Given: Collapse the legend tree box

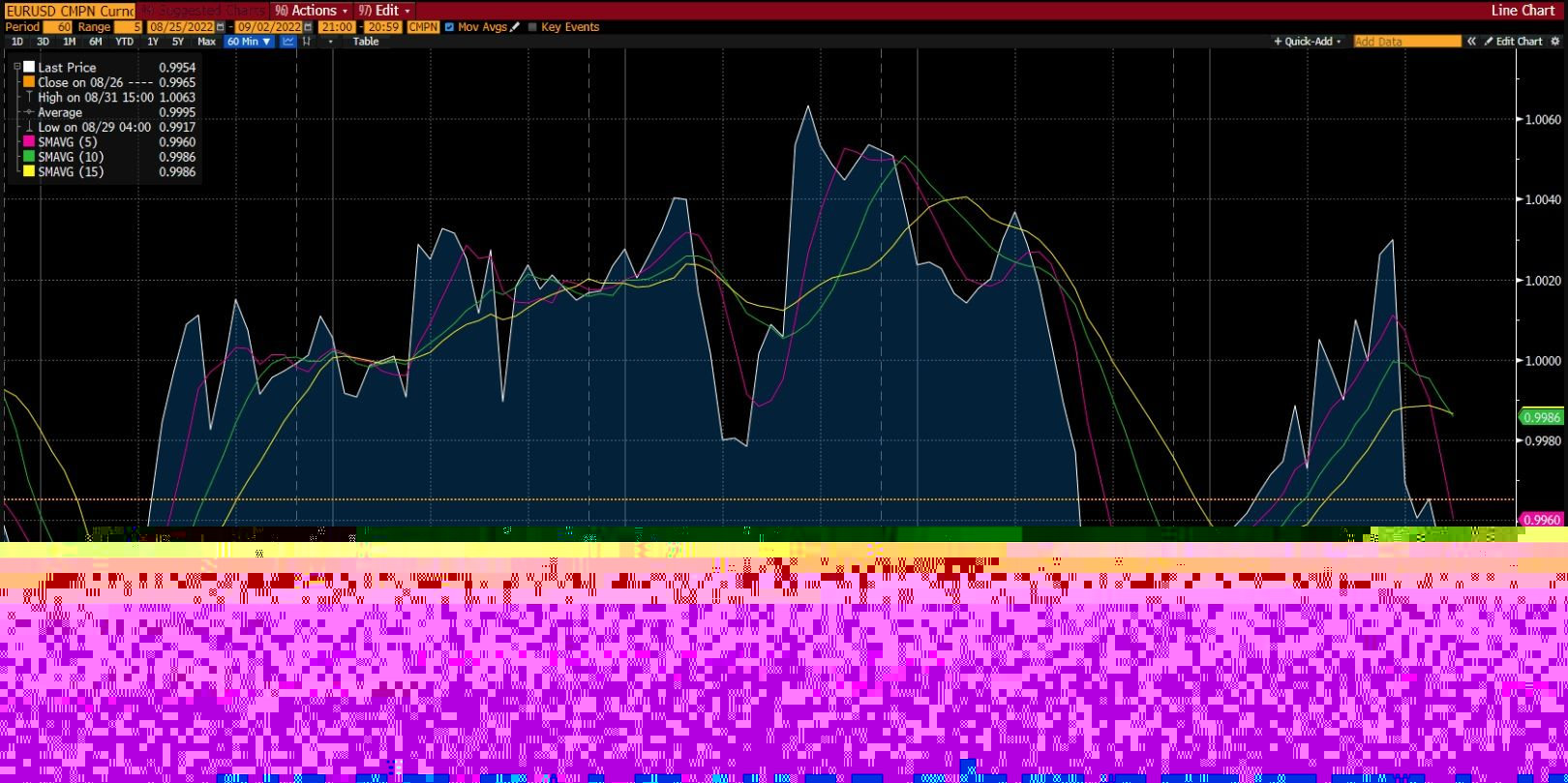Looking at the screenshot, I should [x=17, y=67].
